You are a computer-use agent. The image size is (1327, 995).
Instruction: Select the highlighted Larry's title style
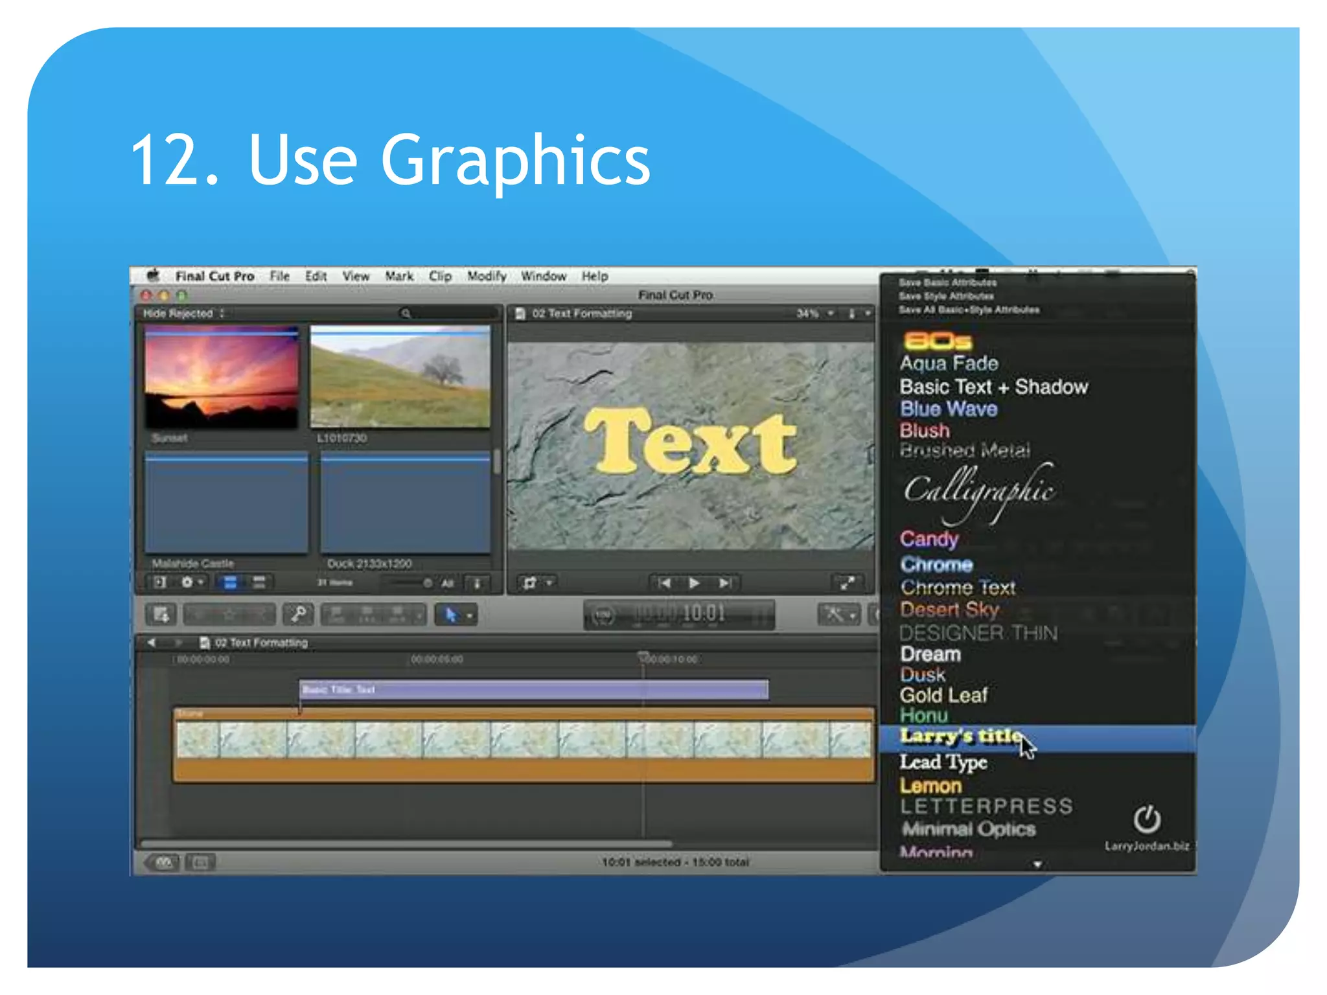(x=1037, y=738)
